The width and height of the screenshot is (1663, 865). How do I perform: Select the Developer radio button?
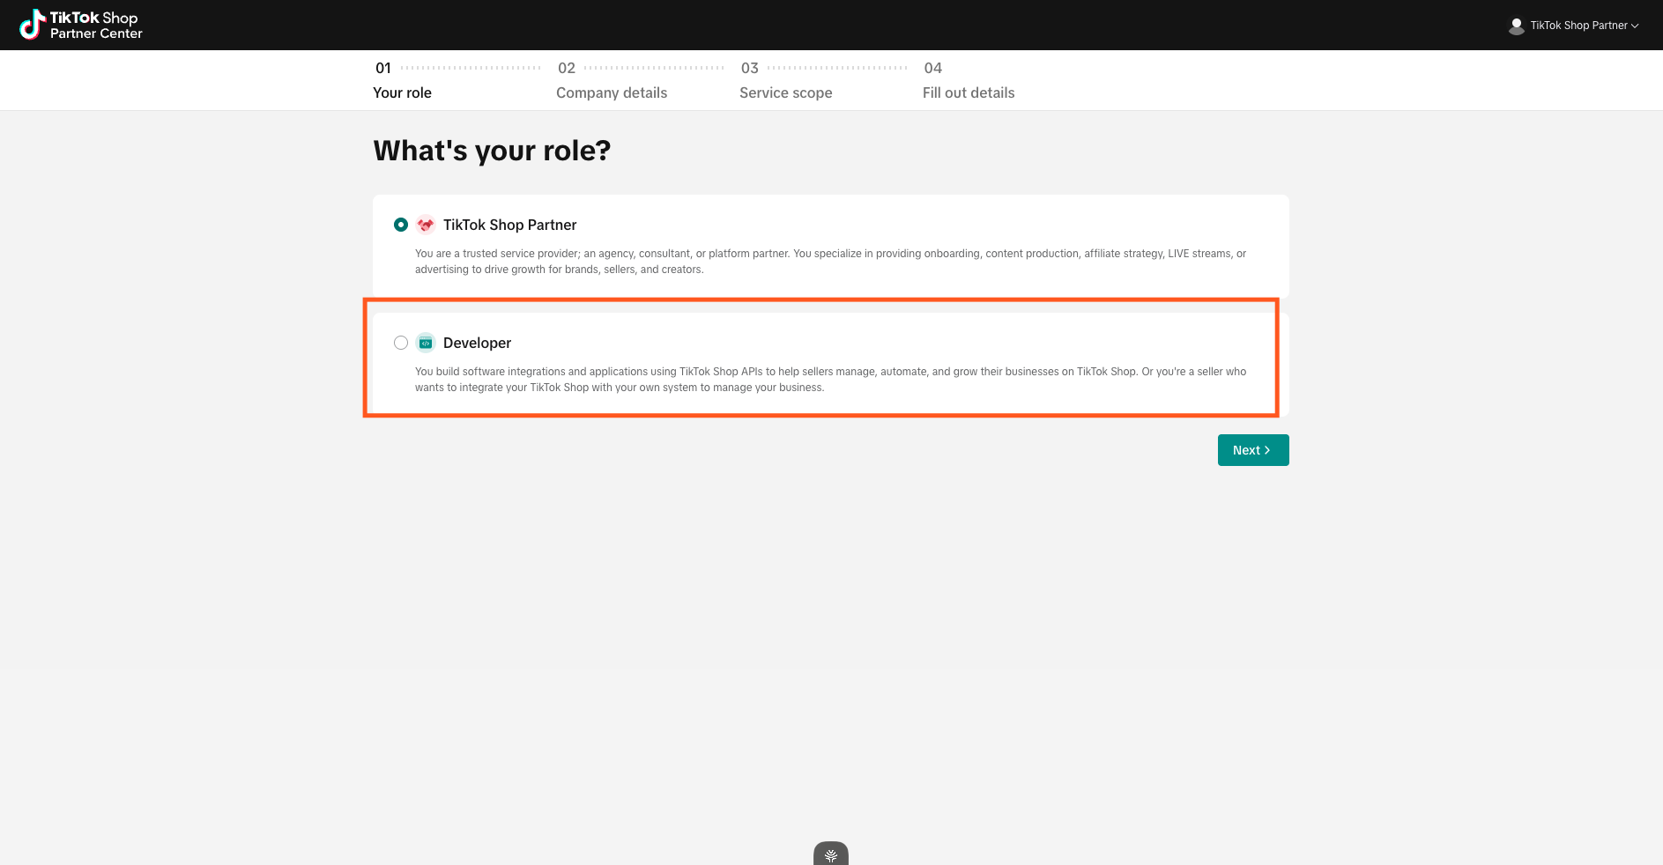401,343
